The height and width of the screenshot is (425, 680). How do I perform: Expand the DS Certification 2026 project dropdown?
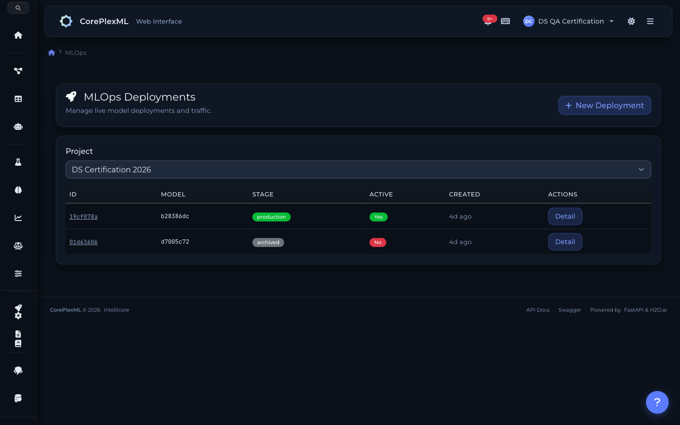(x=358, y=170)
